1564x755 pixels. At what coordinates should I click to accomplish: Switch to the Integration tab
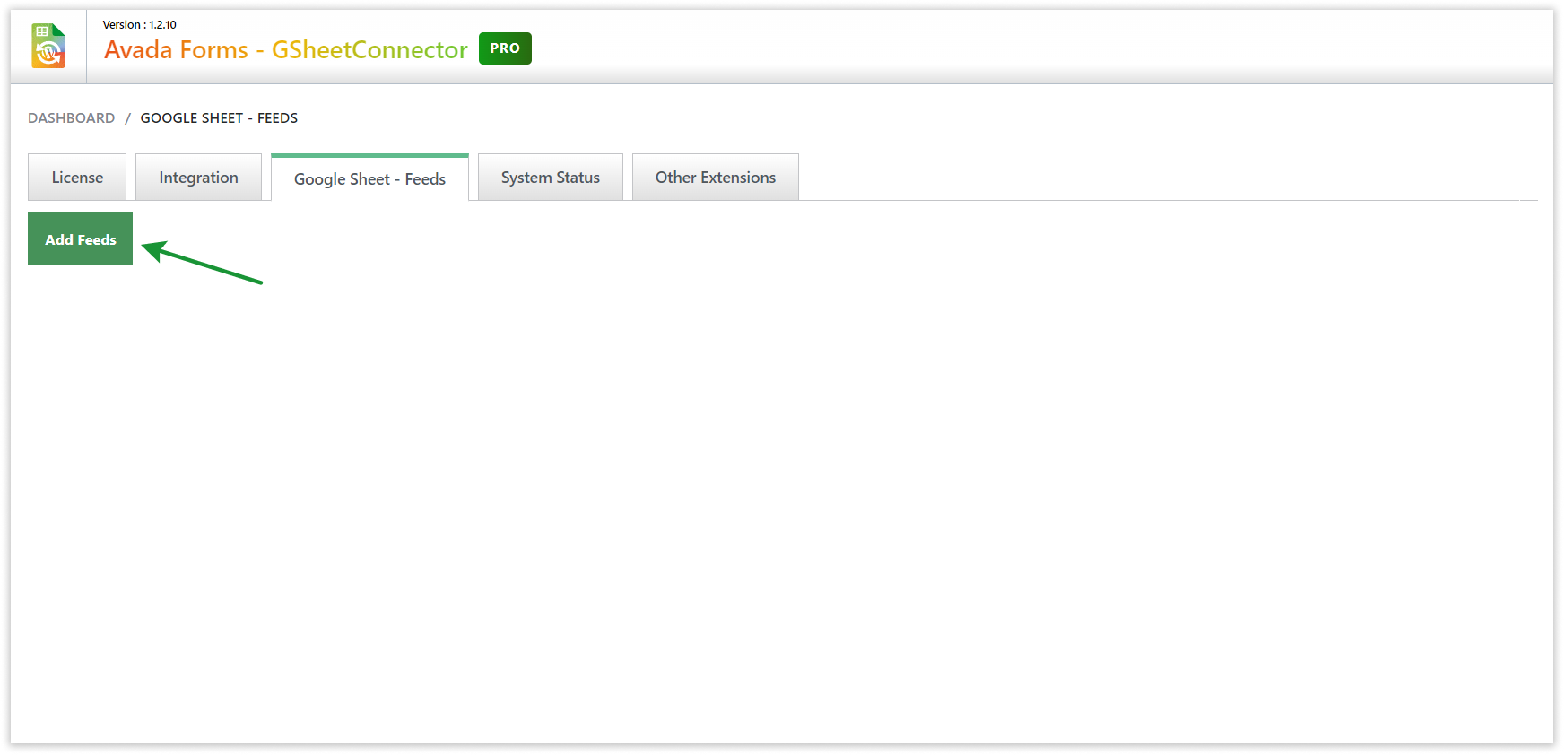[x=198, y=177]
